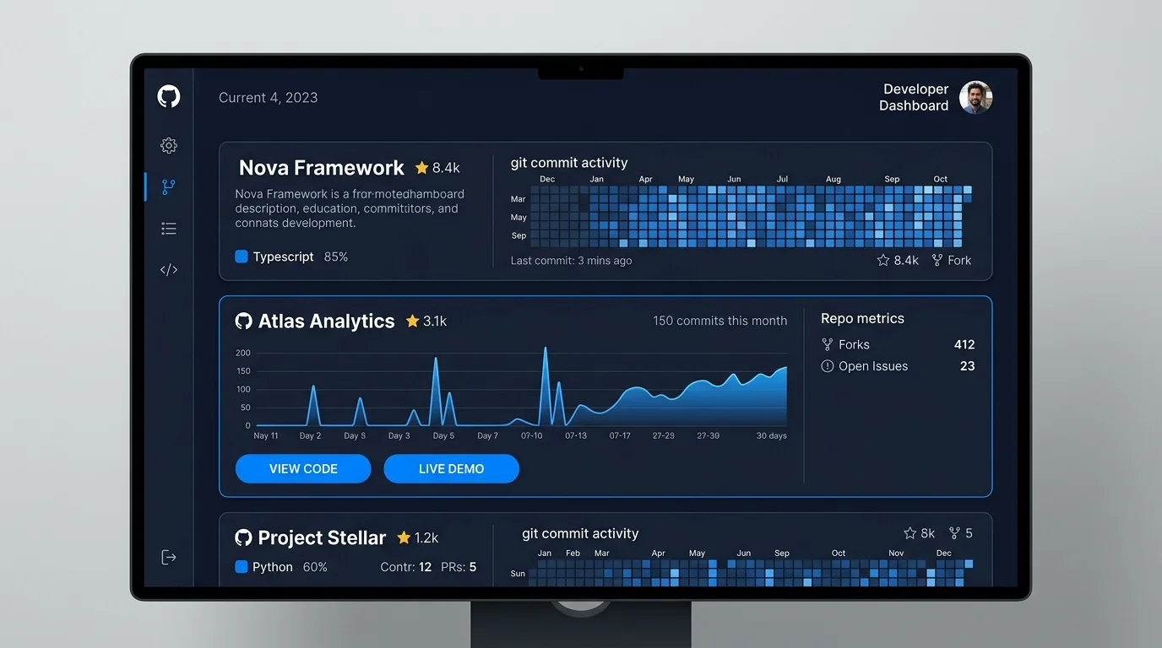1162x648 pixels.
Task: Click the Forks icon in Repo metrics
Action: pos(828,344)
